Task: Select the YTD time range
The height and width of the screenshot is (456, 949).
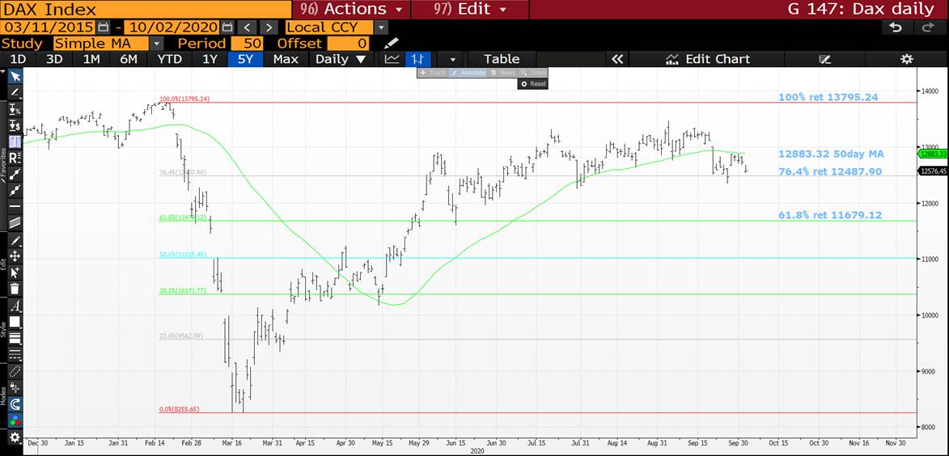Action: (x=169, y=59)
